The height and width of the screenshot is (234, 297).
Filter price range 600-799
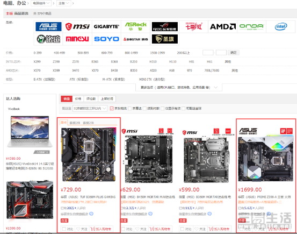click(x=107, y=53)
